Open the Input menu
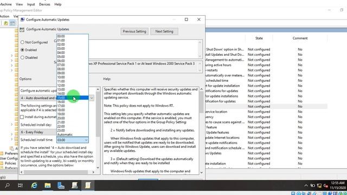This screenshot has height=195, width=347. (31, 4)
